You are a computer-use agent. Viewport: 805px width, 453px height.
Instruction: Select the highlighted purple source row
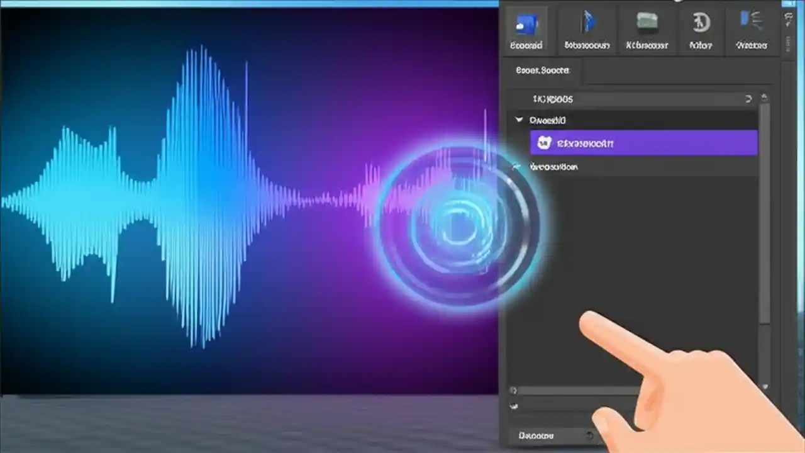click(x=641, y=143)
